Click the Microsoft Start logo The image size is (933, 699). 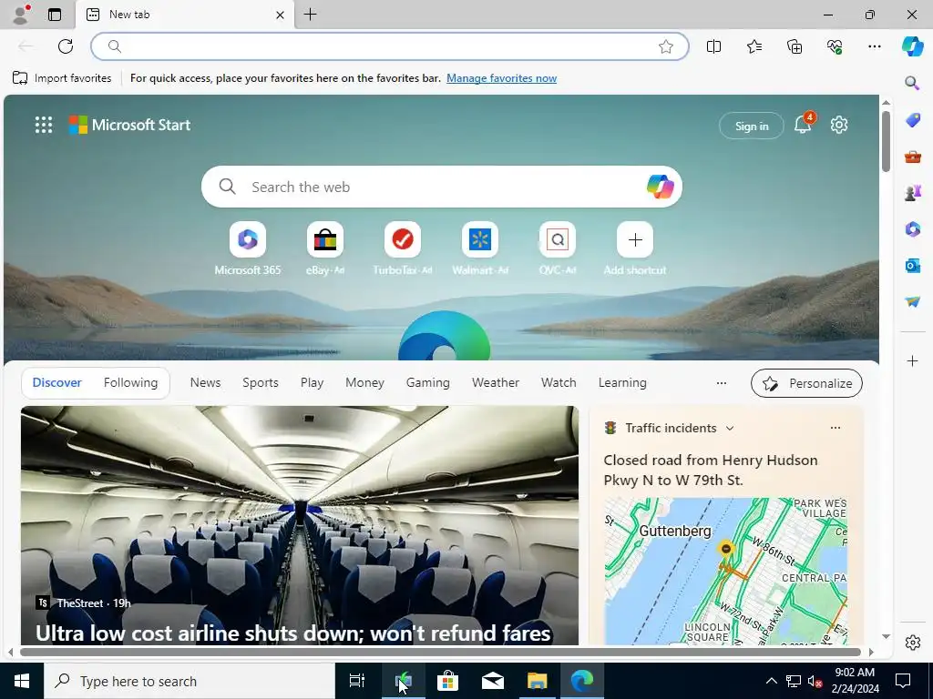tap(129, 125)
